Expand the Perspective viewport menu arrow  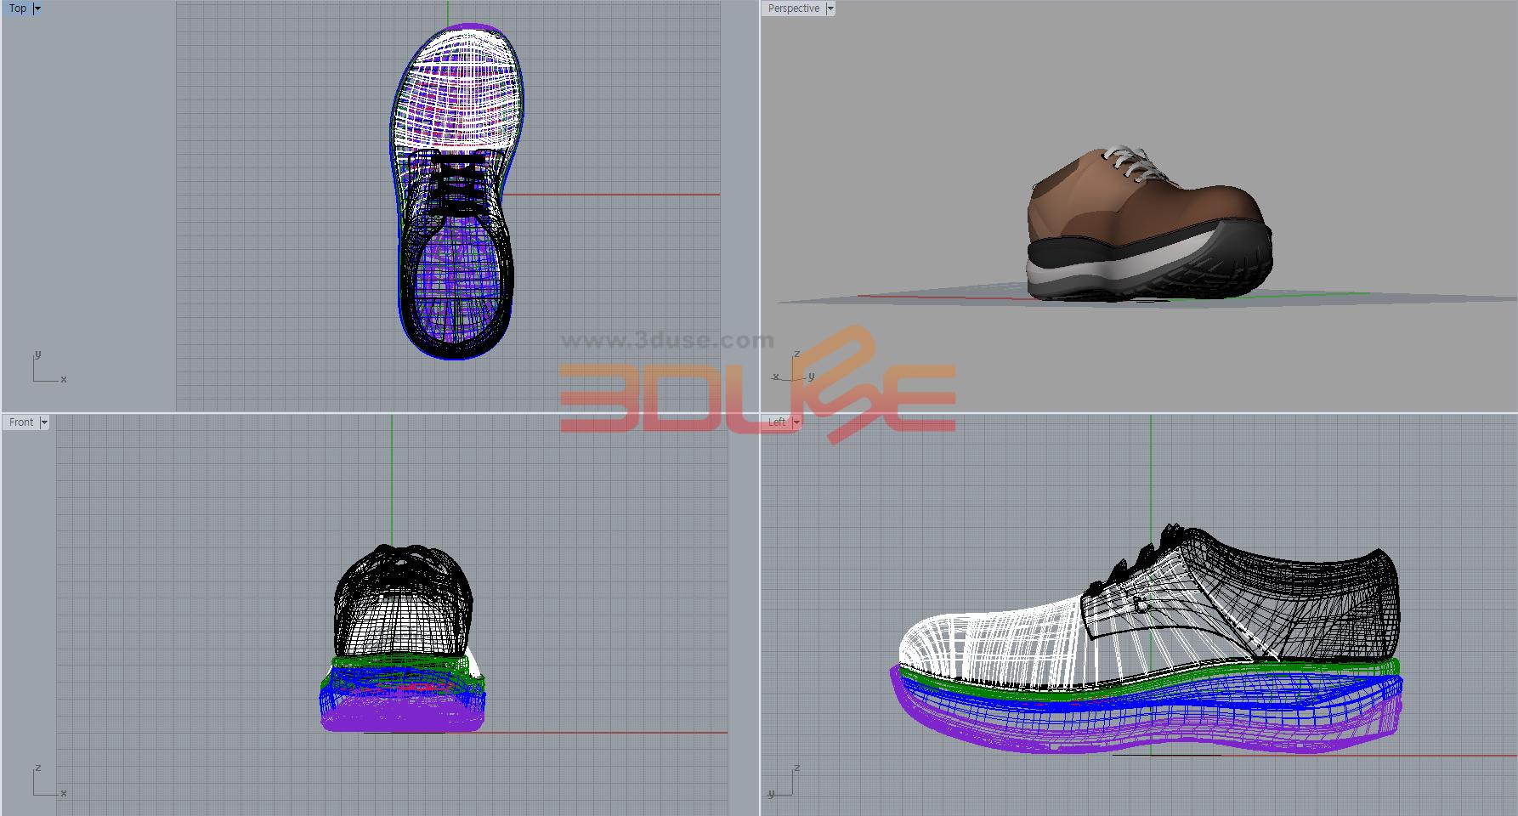830,8
